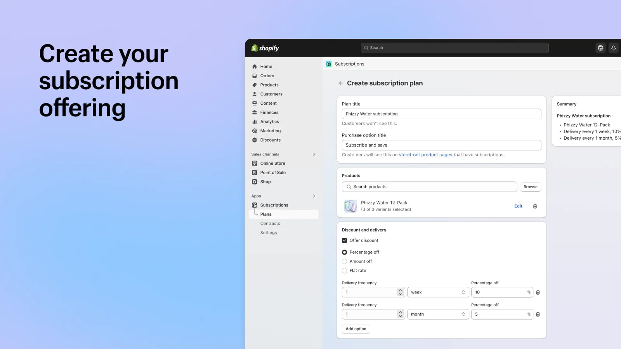Click the Purchase option title field

[441, 145]
